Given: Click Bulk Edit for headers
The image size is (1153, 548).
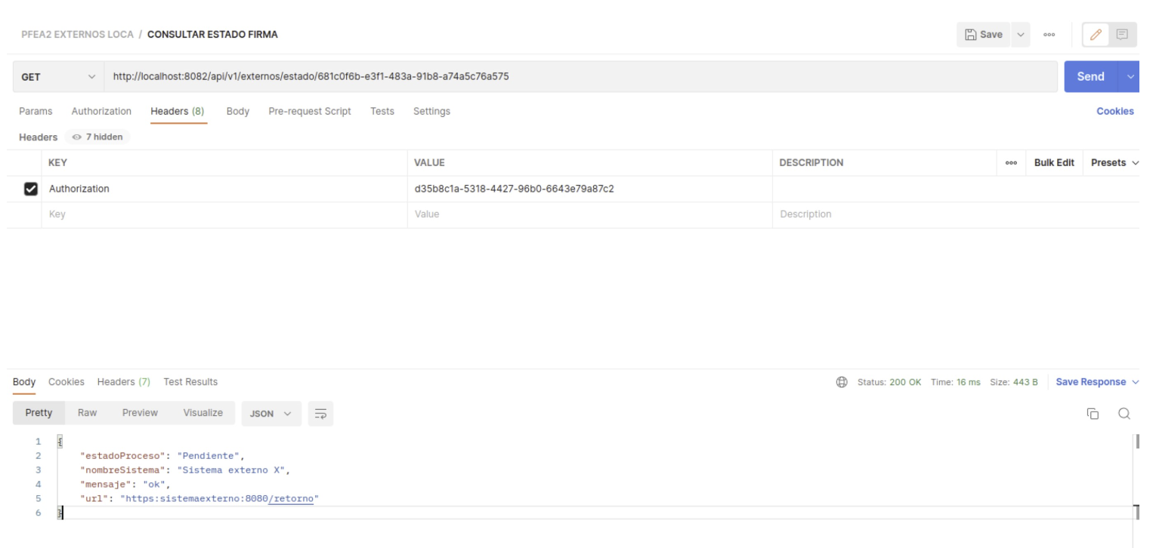Looking at the screenshot, I should click(x=1053, y=163).
